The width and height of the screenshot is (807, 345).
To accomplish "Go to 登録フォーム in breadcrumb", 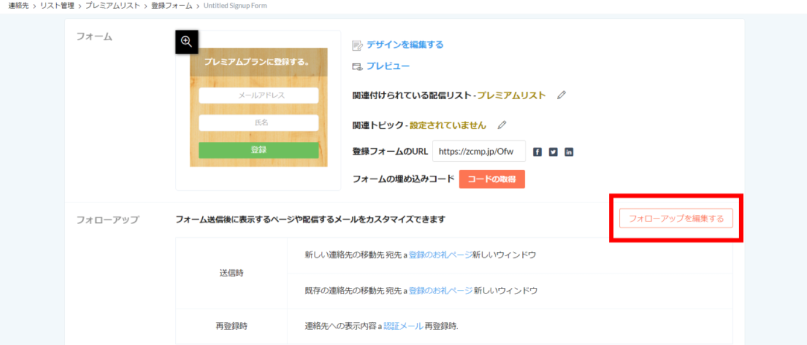I will pyautogui.click(x=172, y=5).
